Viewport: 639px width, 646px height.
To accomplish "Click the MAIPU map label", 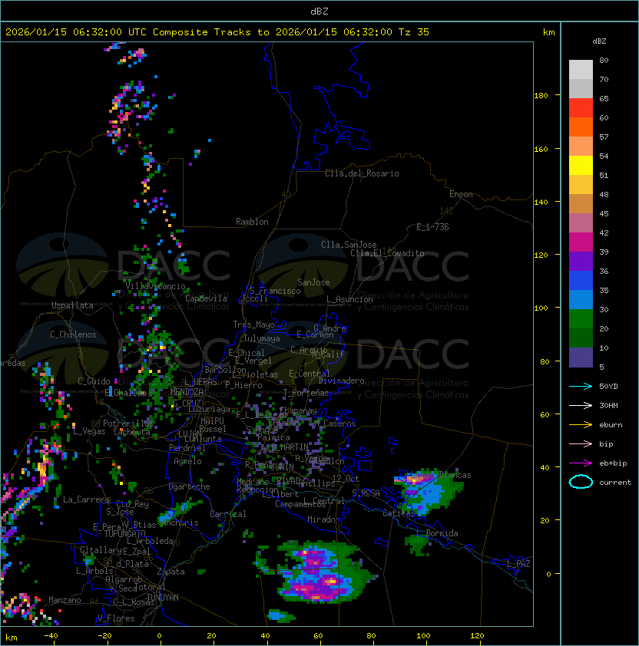I will click(212, 420).
